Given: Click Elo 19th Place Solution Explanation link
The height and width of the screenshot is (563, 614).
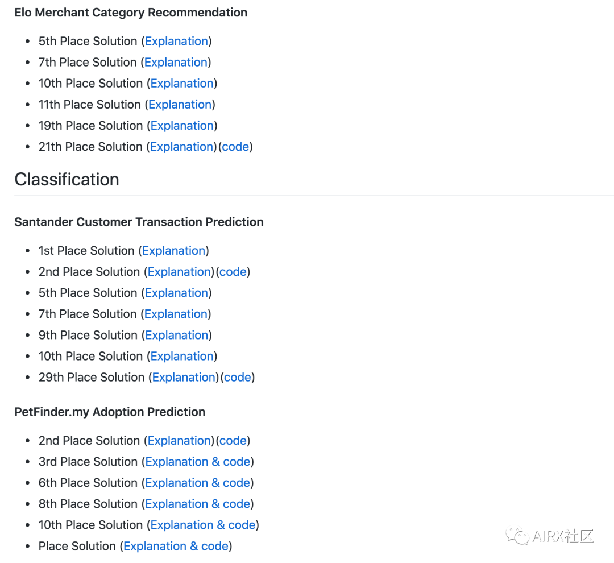Looking at the screenshot, I should [182, 126].
